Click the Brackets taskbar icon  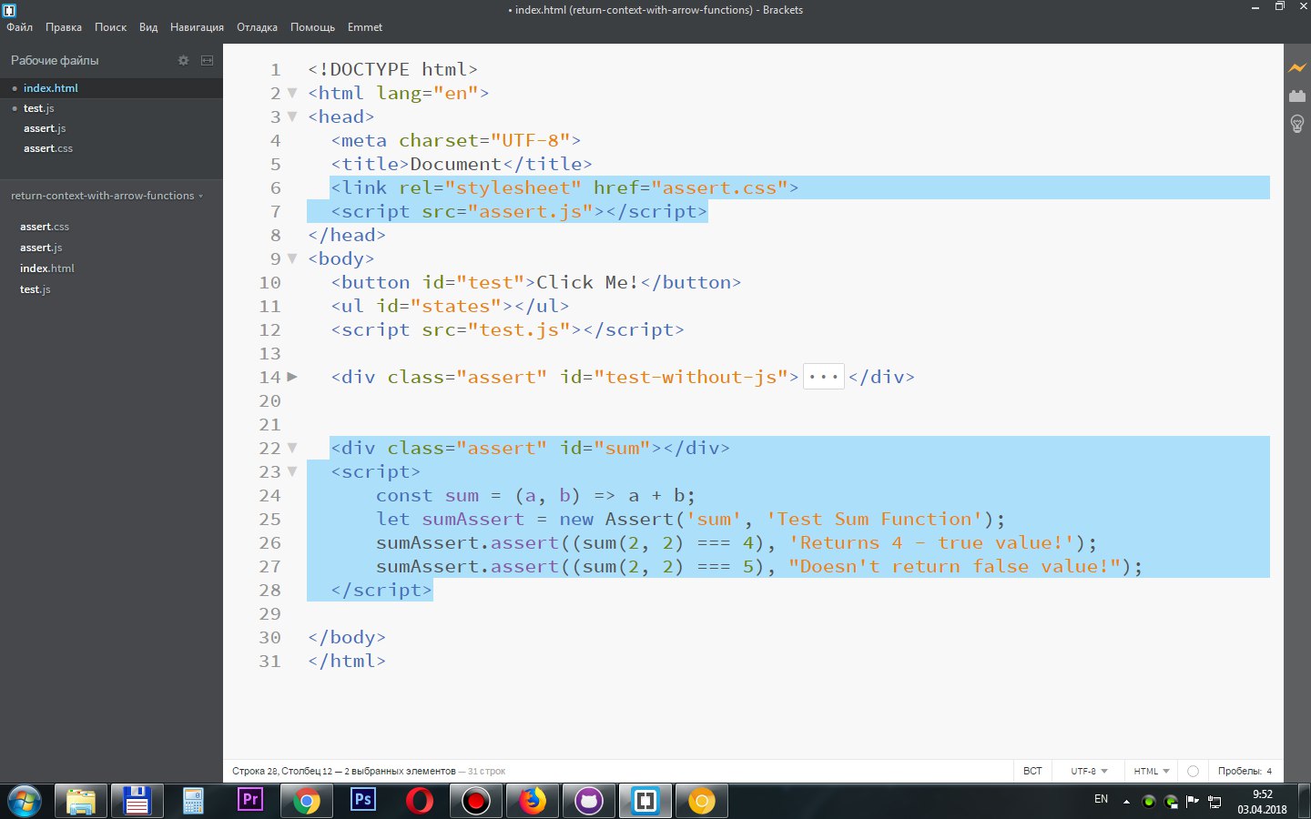[645, 801]
